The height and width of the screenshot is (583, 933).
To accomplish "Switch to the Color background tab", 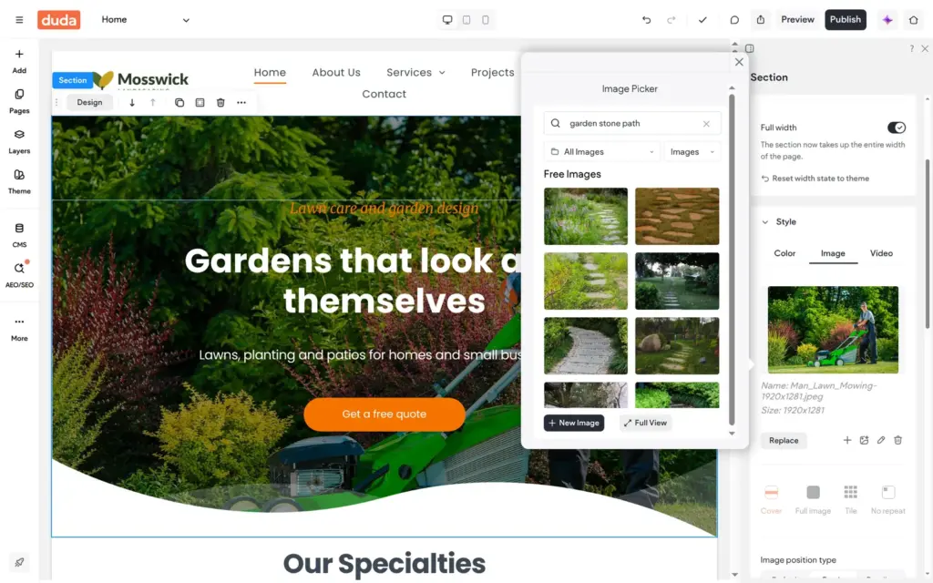I will (784, 253).
